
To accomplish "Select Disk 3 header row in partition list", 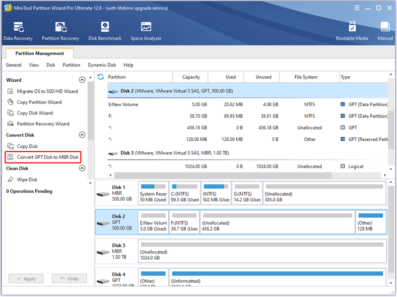I will (x=248, y=153).
